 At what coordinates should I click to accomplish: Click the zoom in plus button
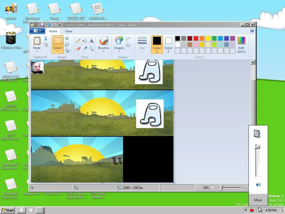[x=247, y=188]
